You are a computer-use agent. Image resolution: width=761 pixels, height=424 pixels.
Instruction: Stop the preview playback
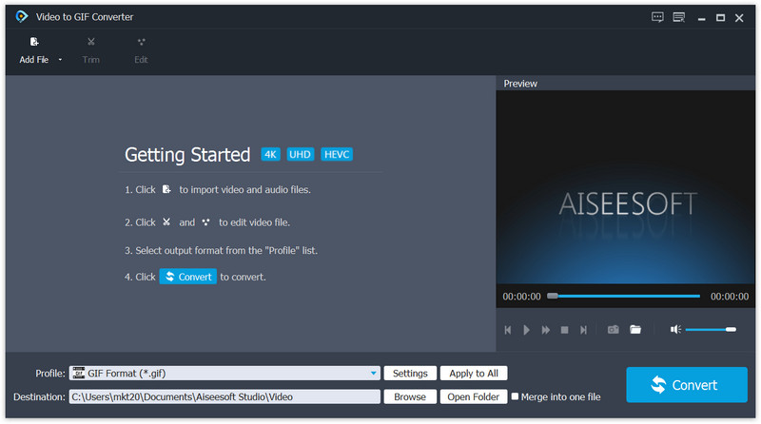coord(564,330)
